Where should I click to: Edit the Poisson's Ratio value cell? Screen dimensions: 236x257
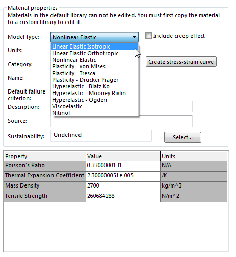[123, 166]
